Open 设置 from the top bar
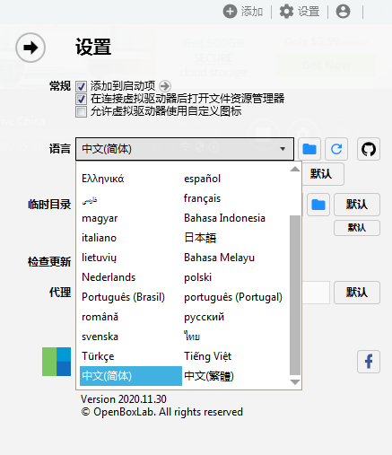Viewport: 392px width, 455px height. (300, 12)
